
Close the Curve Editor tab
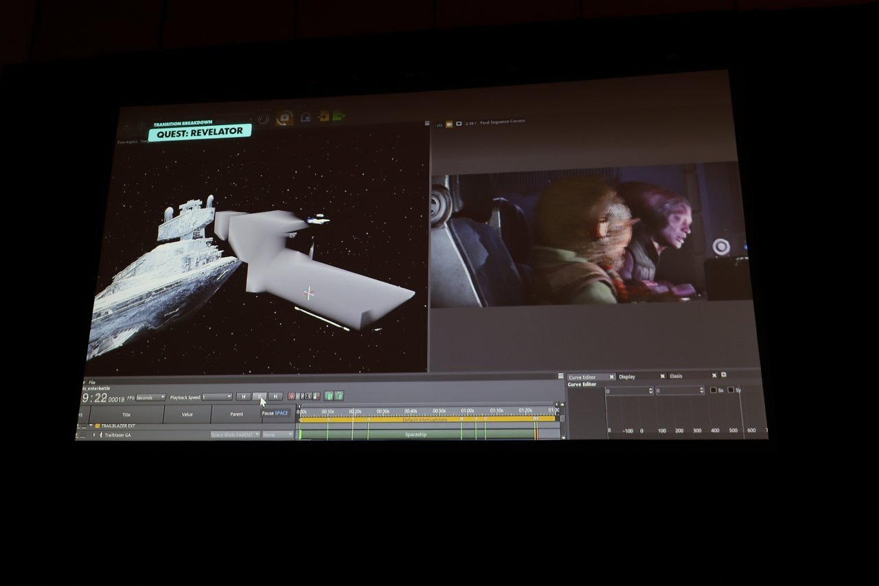coord(611,377)
